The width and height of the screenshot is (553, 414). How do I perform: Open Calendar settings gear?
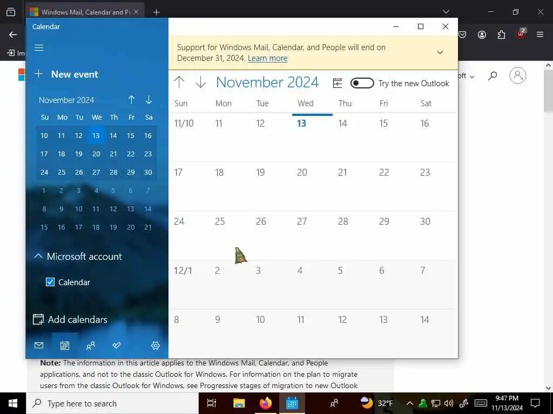click(156, 346)
